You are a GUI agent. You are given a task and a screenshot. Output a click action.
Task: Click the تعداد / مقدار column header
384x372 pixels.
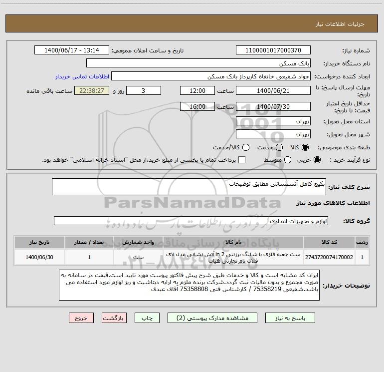89,242
